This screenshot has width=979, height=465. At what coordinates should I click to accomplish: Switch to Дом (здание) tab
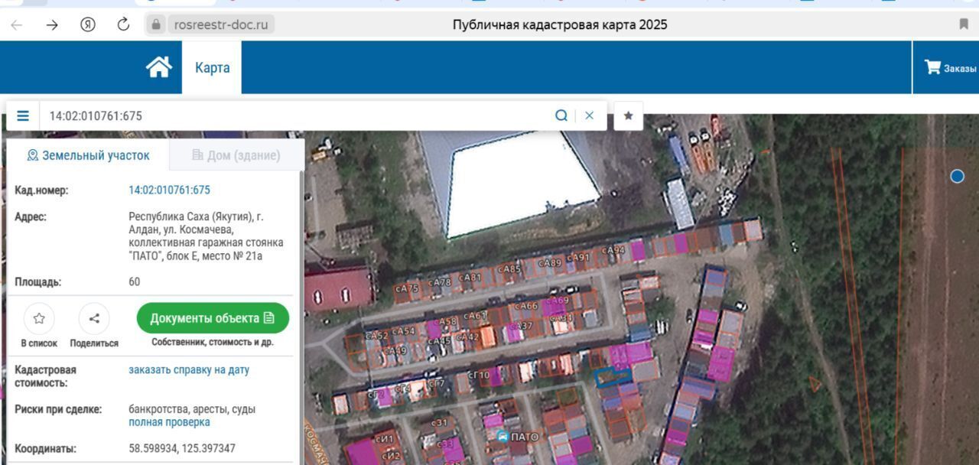tap(236, 155)
